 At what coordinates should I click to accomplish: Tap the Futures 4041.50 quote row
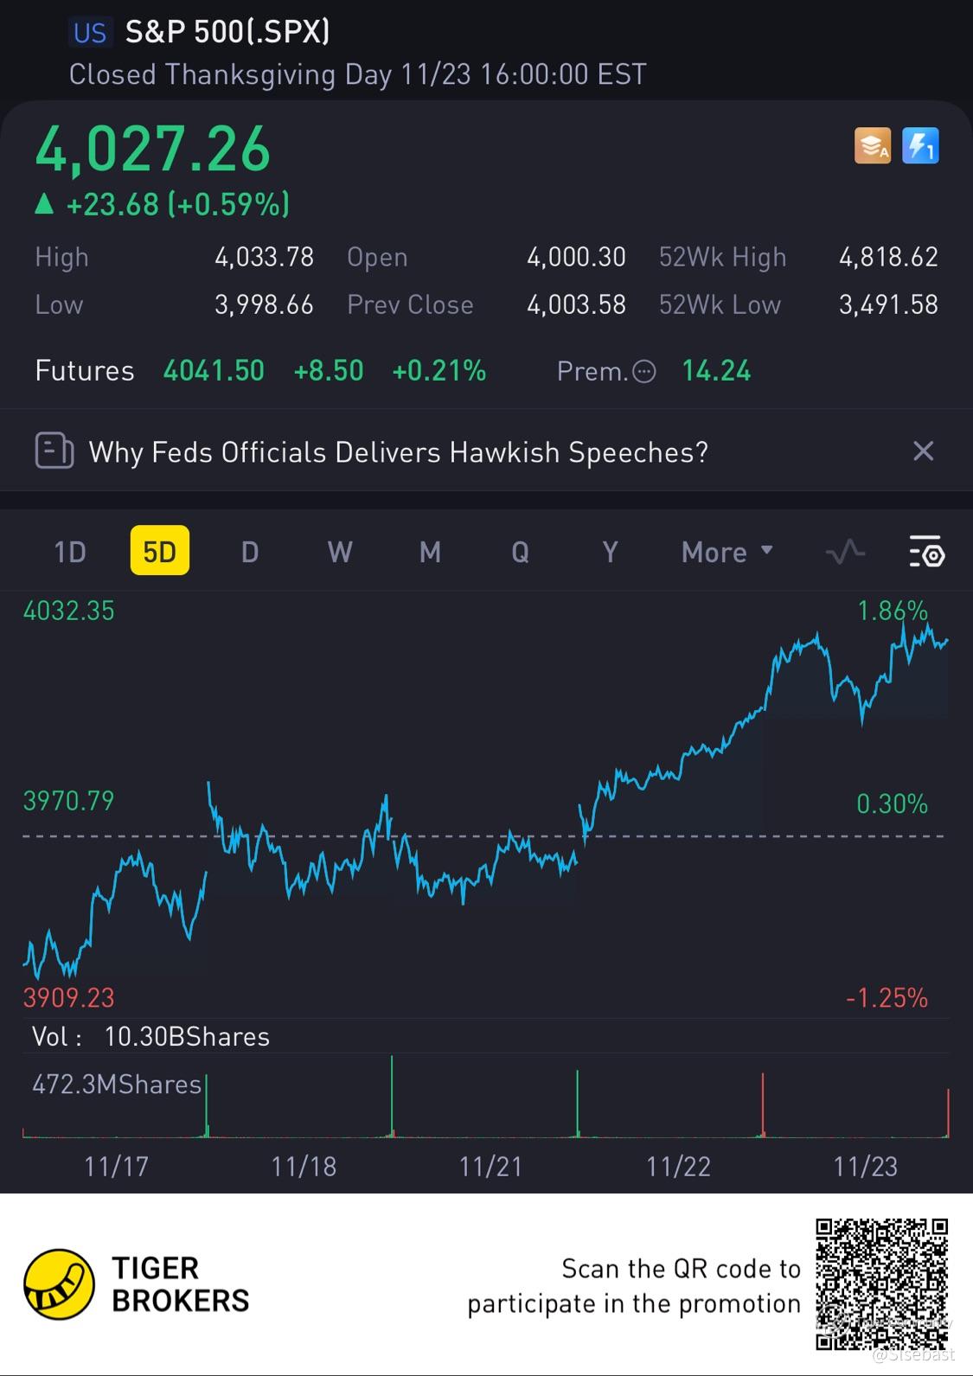click(259, 371)
